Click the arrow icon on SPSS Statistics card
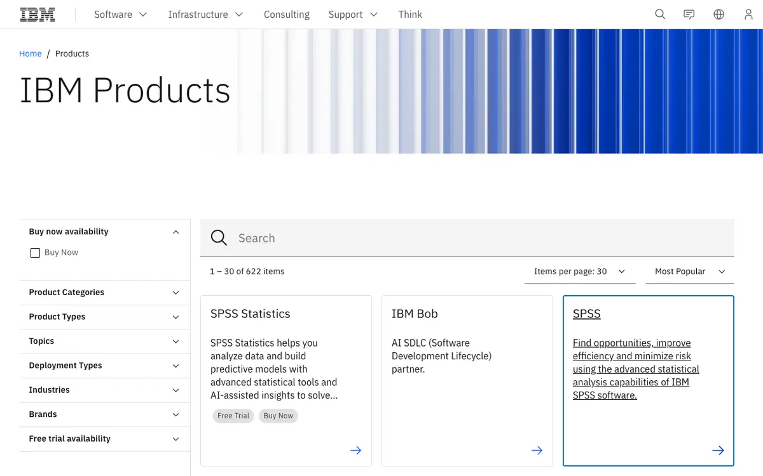This screenshot has height=476, width=763. click(x=356, y=450)
